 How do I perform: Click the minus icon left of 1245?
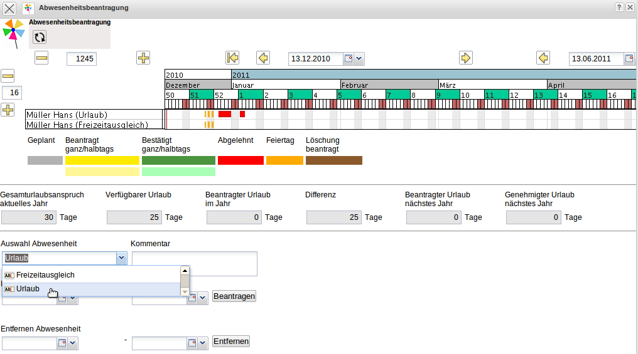(41, 58)
